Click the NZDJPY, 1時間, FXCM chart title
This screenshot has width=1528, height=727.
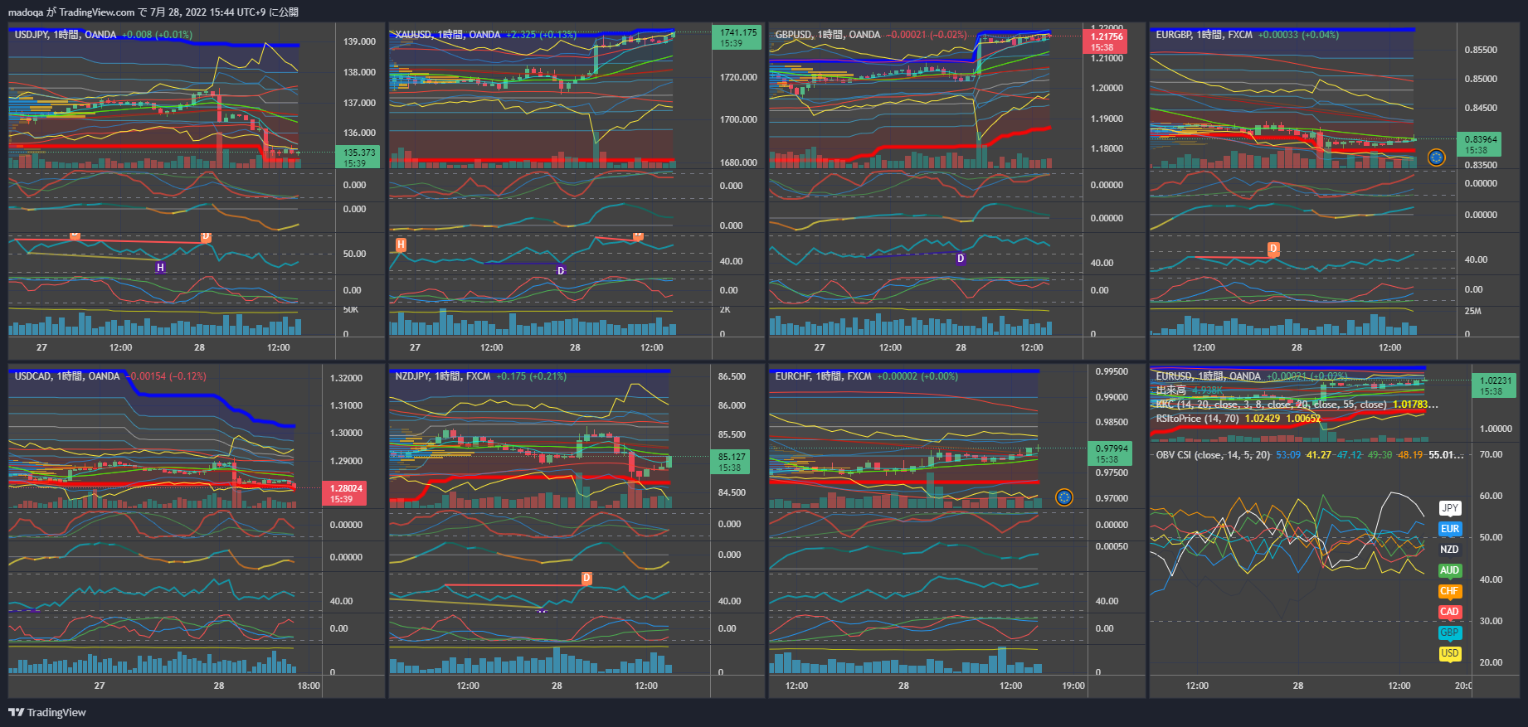(x=443, y=376)
